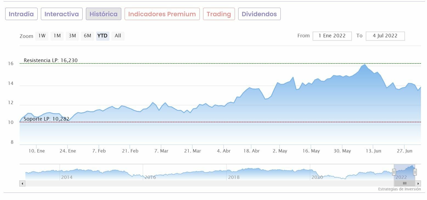The image size is (427, 200).
Task: Show the All zoom range
Action: [x=118, y=36]
